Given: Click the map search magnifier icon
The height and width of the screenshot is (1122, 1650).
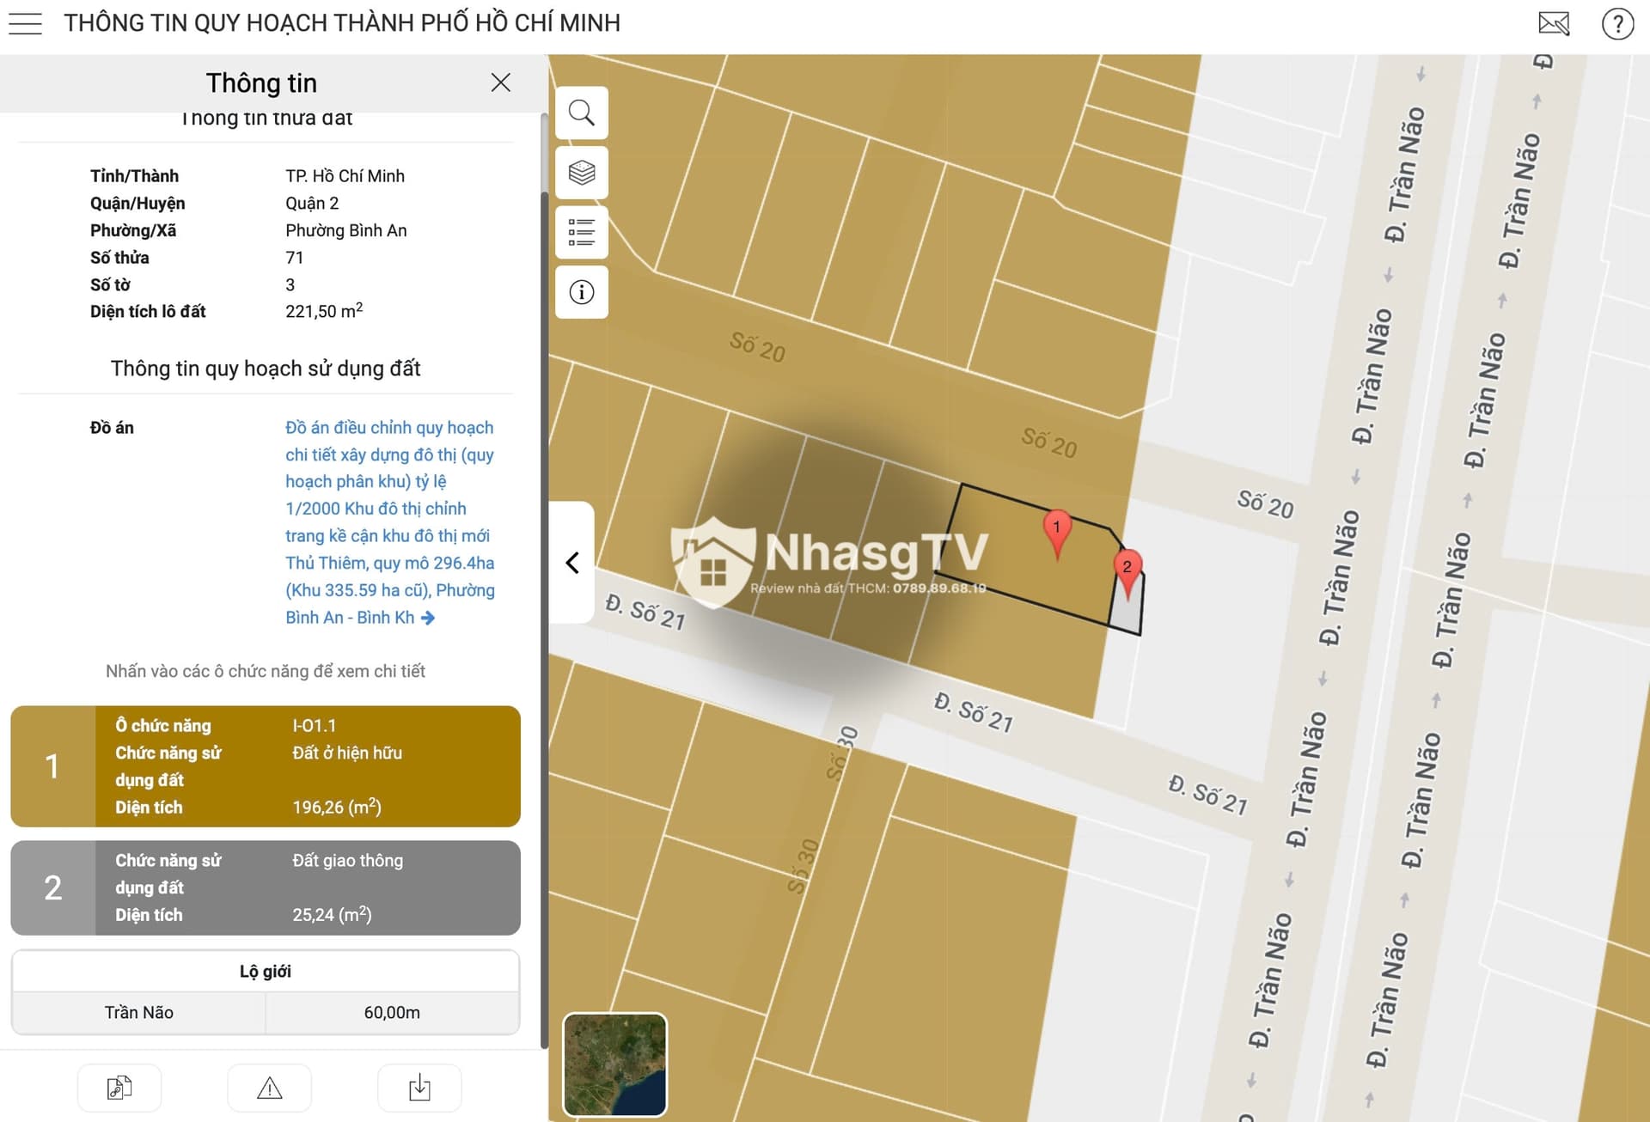Looking at the screenshot, I should [582, 113].
